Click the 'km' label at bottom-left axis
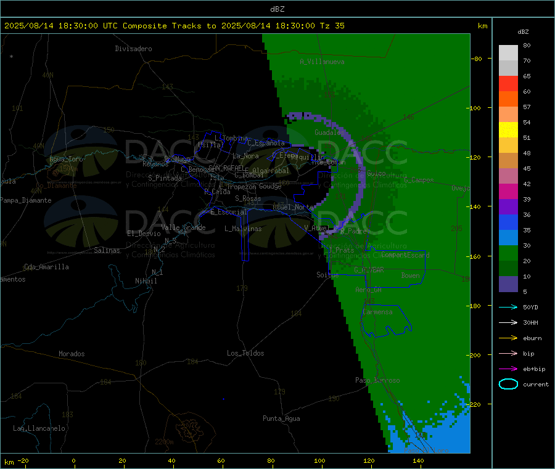The image size is (555, 469). (x=9, y=462)
